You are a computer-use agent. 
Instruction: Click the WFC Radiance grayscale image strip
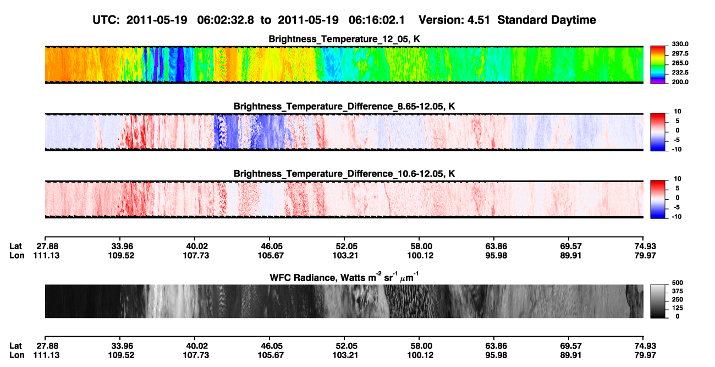[x=344, y=301]
